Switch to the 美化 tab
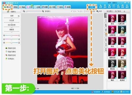The width and height of the screenshot is (132, 95). [x=7, y=7]
